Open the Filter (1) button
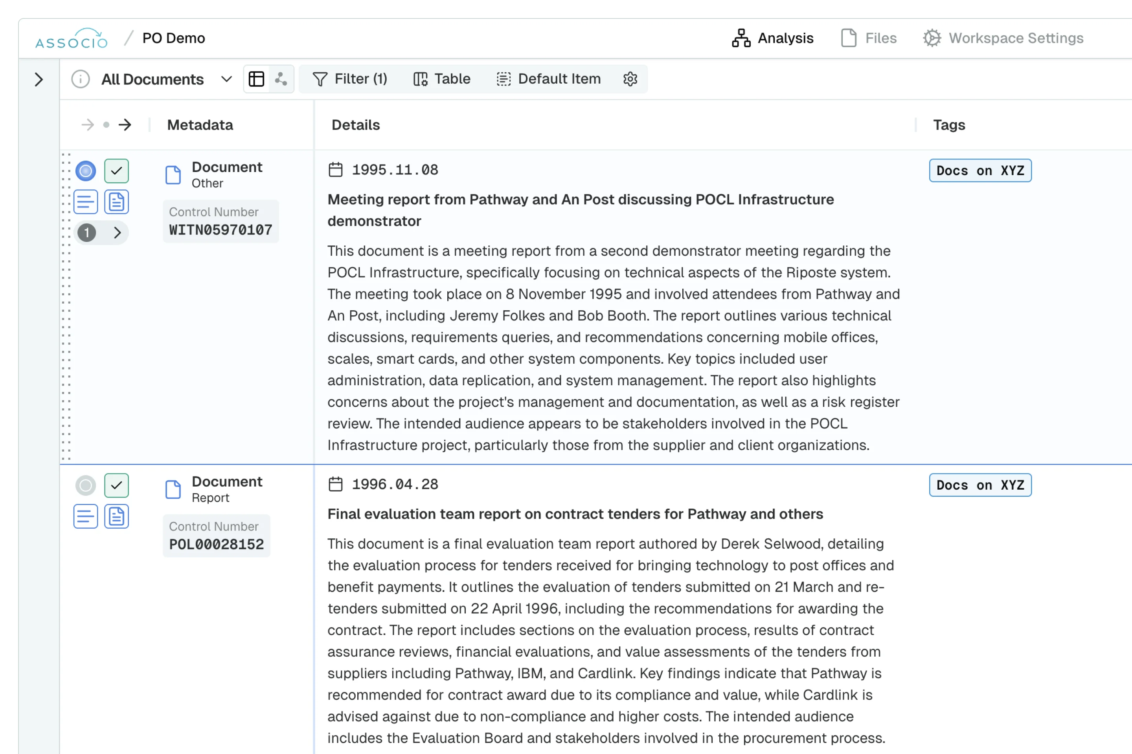The width and height of the screenshot is (1132, 754). [x=350, y=79]
